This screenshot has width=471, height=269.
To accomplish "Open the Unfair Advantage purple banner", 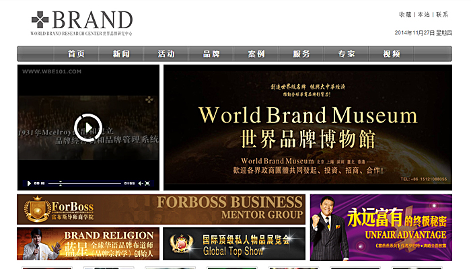I will pos(381,227).
